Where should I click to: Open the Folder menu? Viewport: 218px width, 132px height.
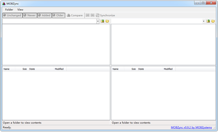pyautogui.click(x=9, y=9)
